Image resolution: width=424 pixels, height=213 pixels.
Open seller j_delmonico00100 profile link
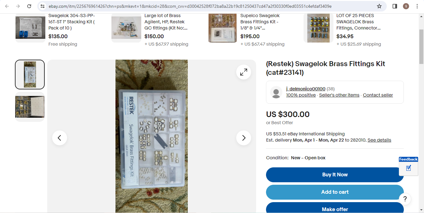coord(306,89)
